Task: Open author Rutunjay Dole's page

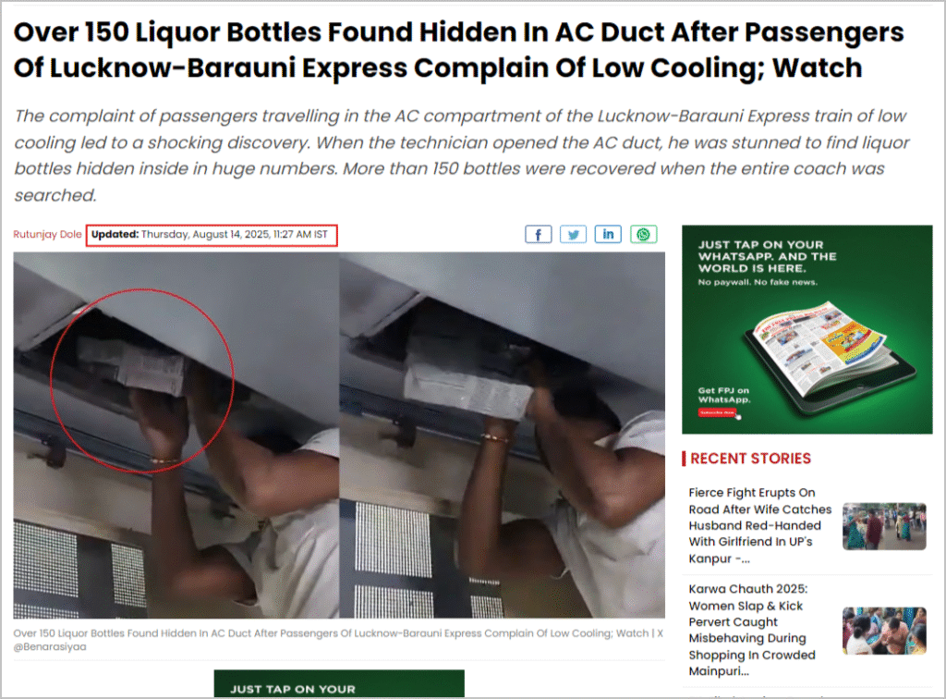Action: [x=47, y=234]
